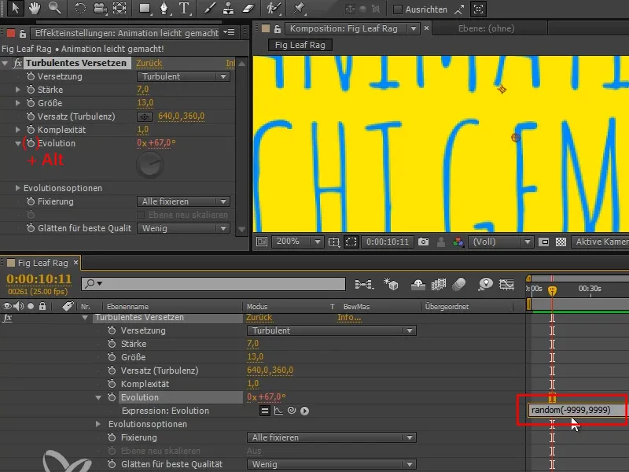Open the Versetzung Turbulent dropdown in timeline
Image resolution: width=629 pixels, height=472 pixels.
[x=331, y=330]
